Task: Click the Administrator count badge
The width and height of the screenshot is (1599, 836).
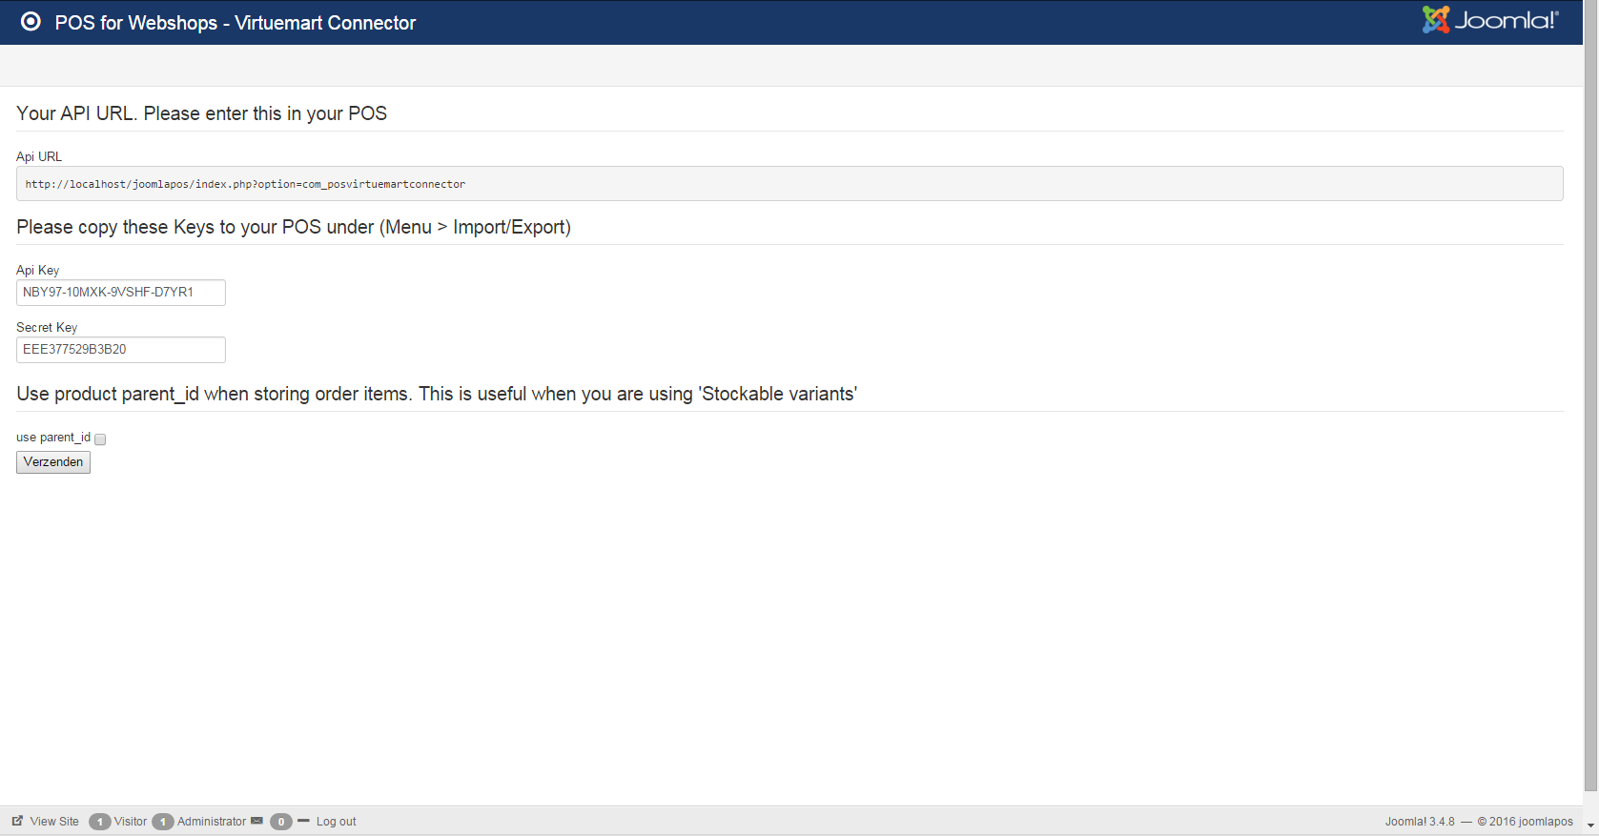Action: [162, 822]
